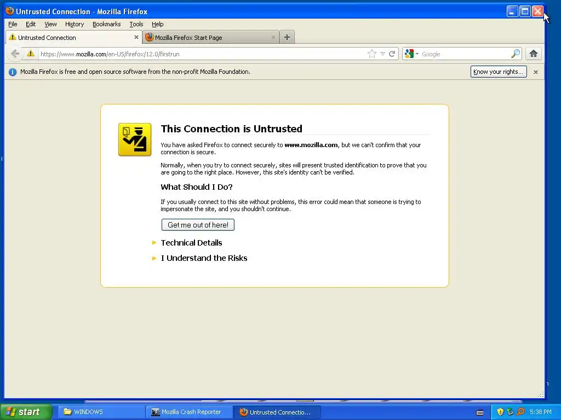The image size is (561, 420).
Task: Click the Get me out of here! button
Action: pyautogui.click(x=198, y=225)
